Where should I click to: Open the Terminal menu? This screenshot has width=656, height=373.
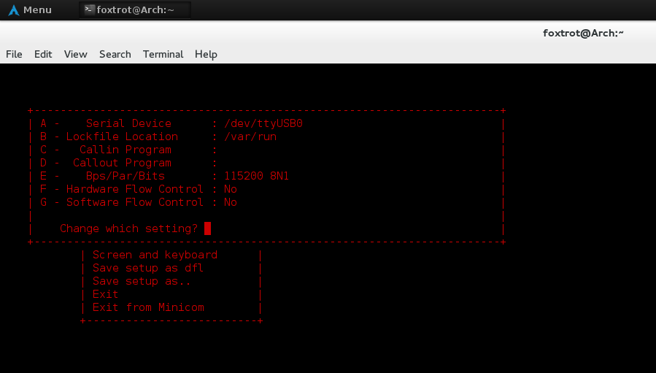click(163, 54)
